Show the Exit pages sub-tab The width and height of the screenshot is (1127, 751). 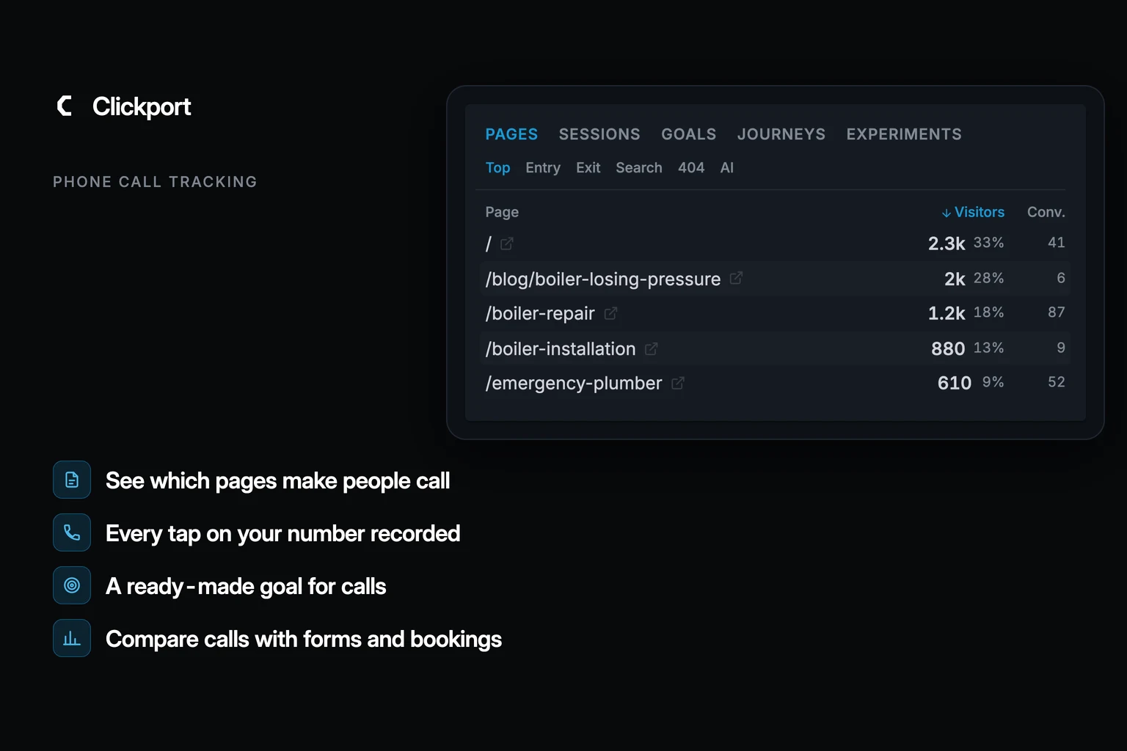(588, 168)
